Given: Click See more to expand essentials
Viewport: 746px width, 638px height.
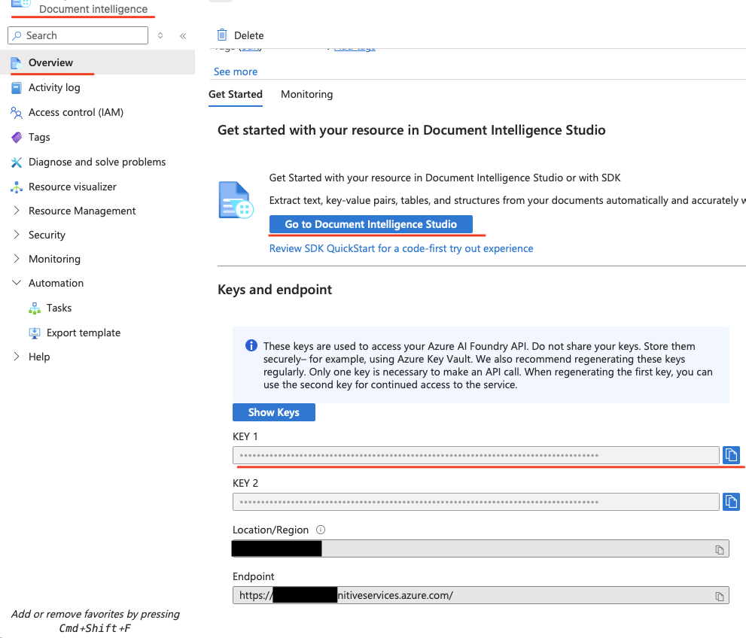Looking at the screenshot, I should (236, 71).
